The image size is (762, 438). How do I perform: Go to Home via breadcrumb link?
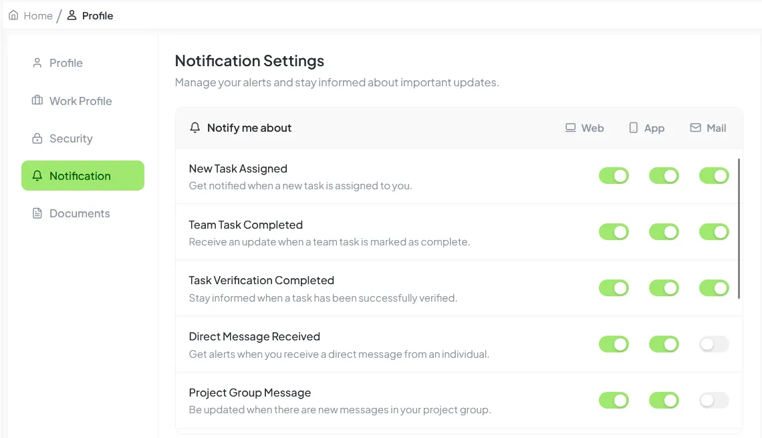[x=37, y=15]
